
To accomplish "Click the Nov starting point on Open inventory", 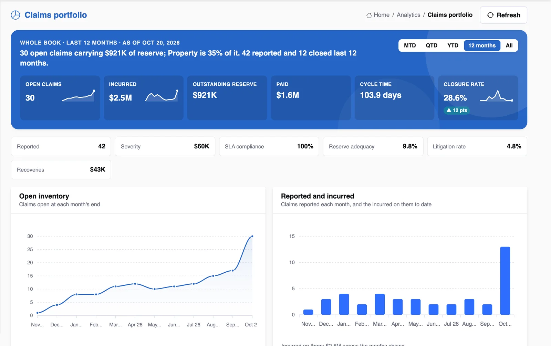I will [38, 313].
